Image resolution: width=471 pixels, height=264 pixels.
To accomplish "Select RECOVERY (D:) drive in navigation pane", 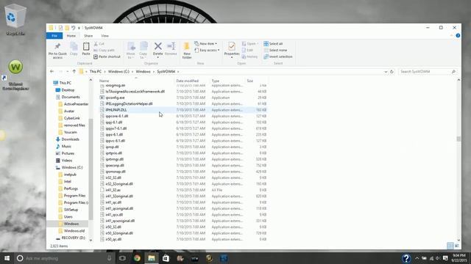I will [73, 238].
